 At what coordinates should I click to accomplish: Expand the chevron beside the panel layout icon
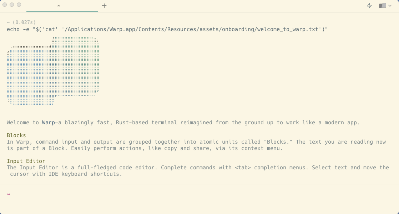coord(390,6)
